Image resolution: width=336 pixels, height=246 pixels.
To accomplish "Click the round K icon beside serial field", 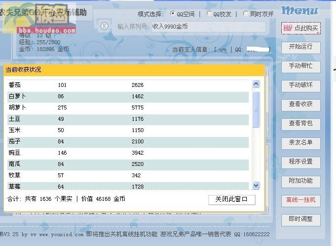I will click(104, 26).
